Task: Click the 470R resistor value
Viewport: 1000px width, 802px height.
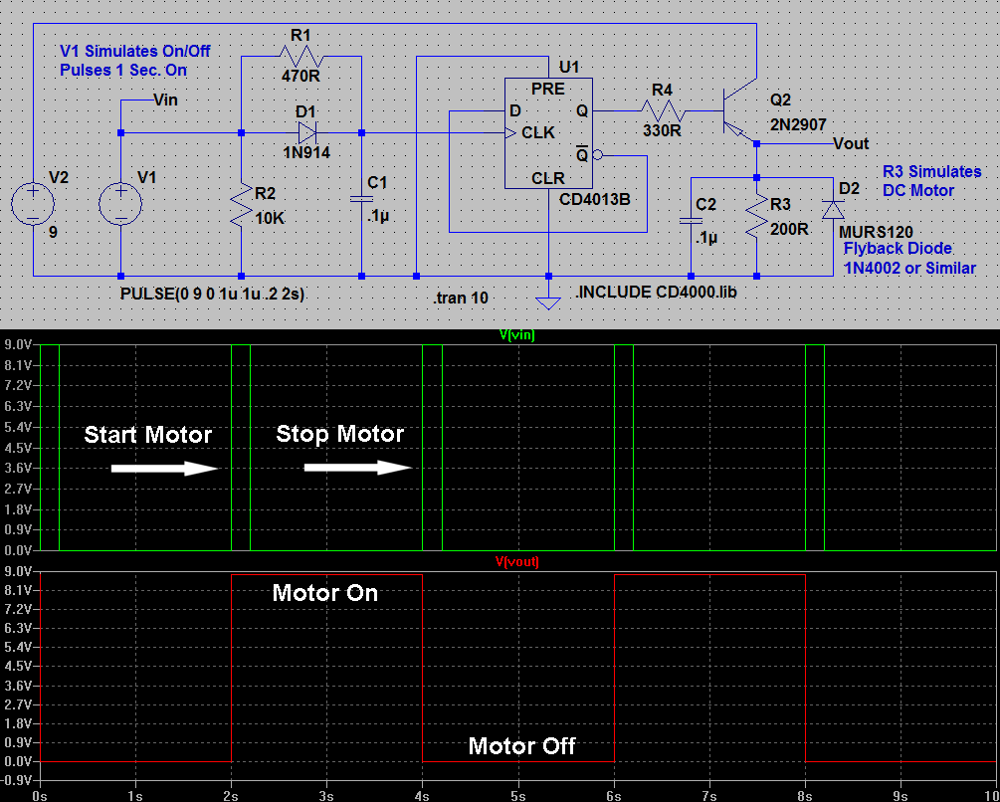Action: coord(300,77)
